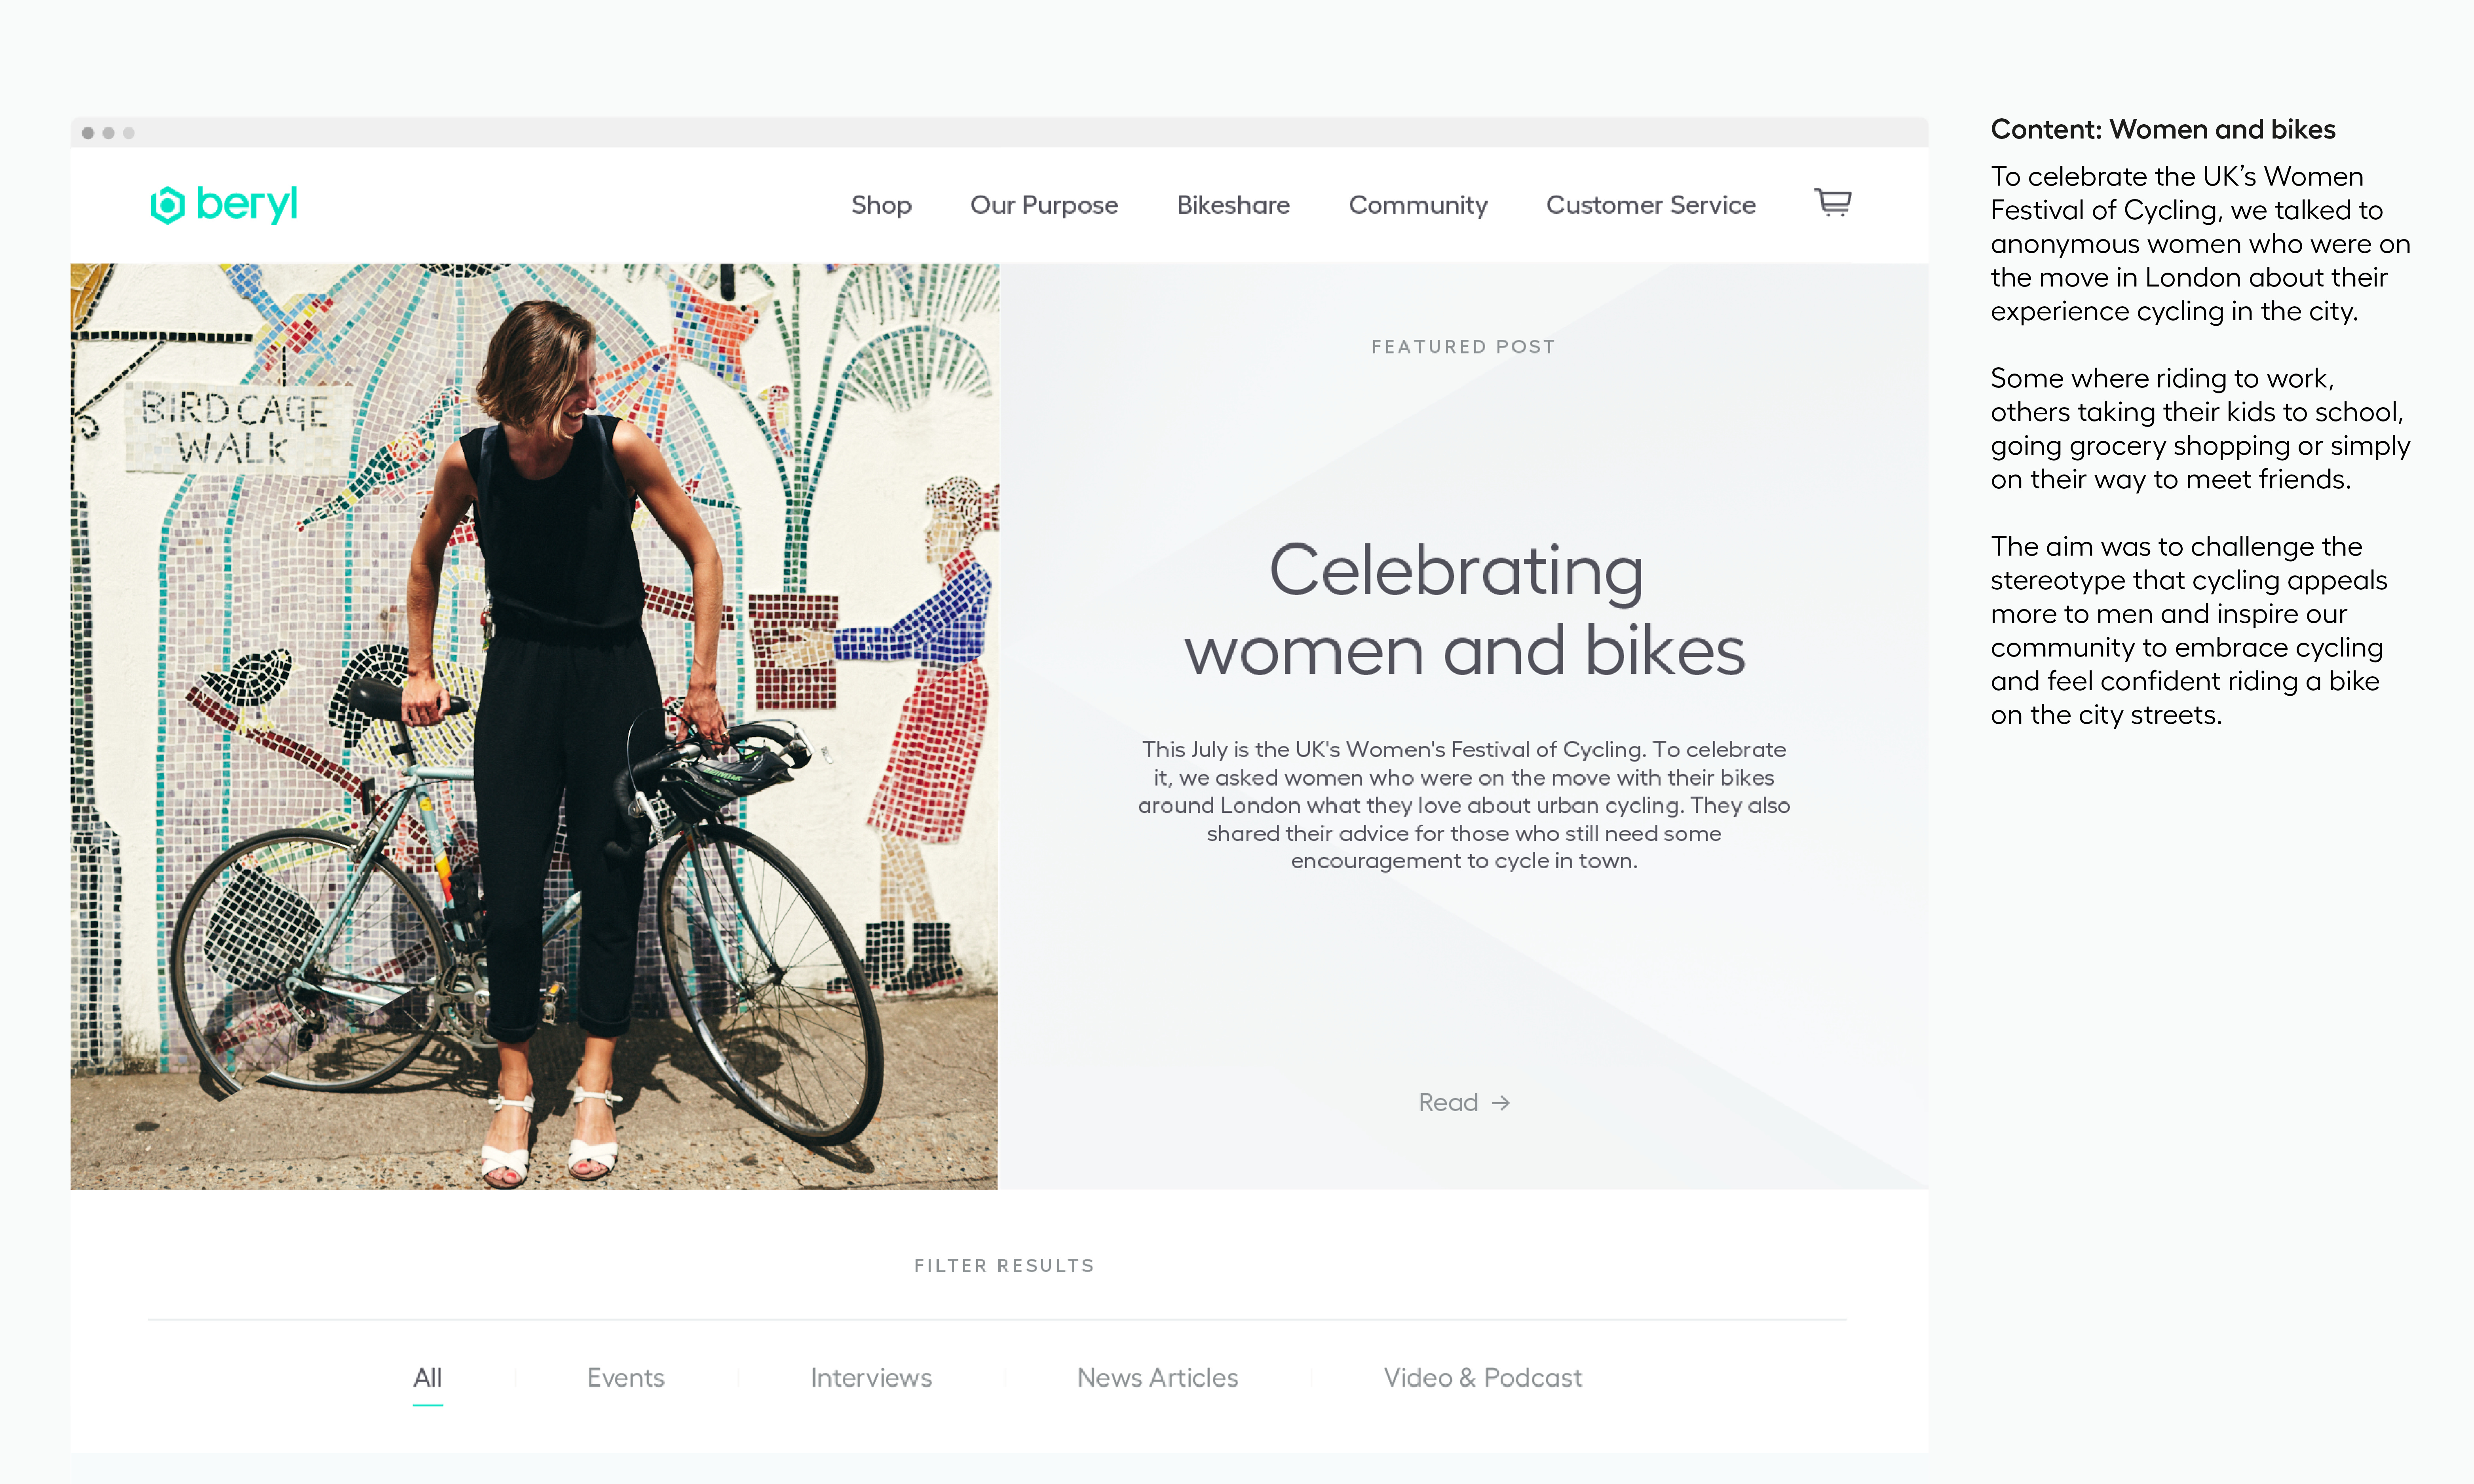Open the Our Purpose menu item

point(1044,205)
